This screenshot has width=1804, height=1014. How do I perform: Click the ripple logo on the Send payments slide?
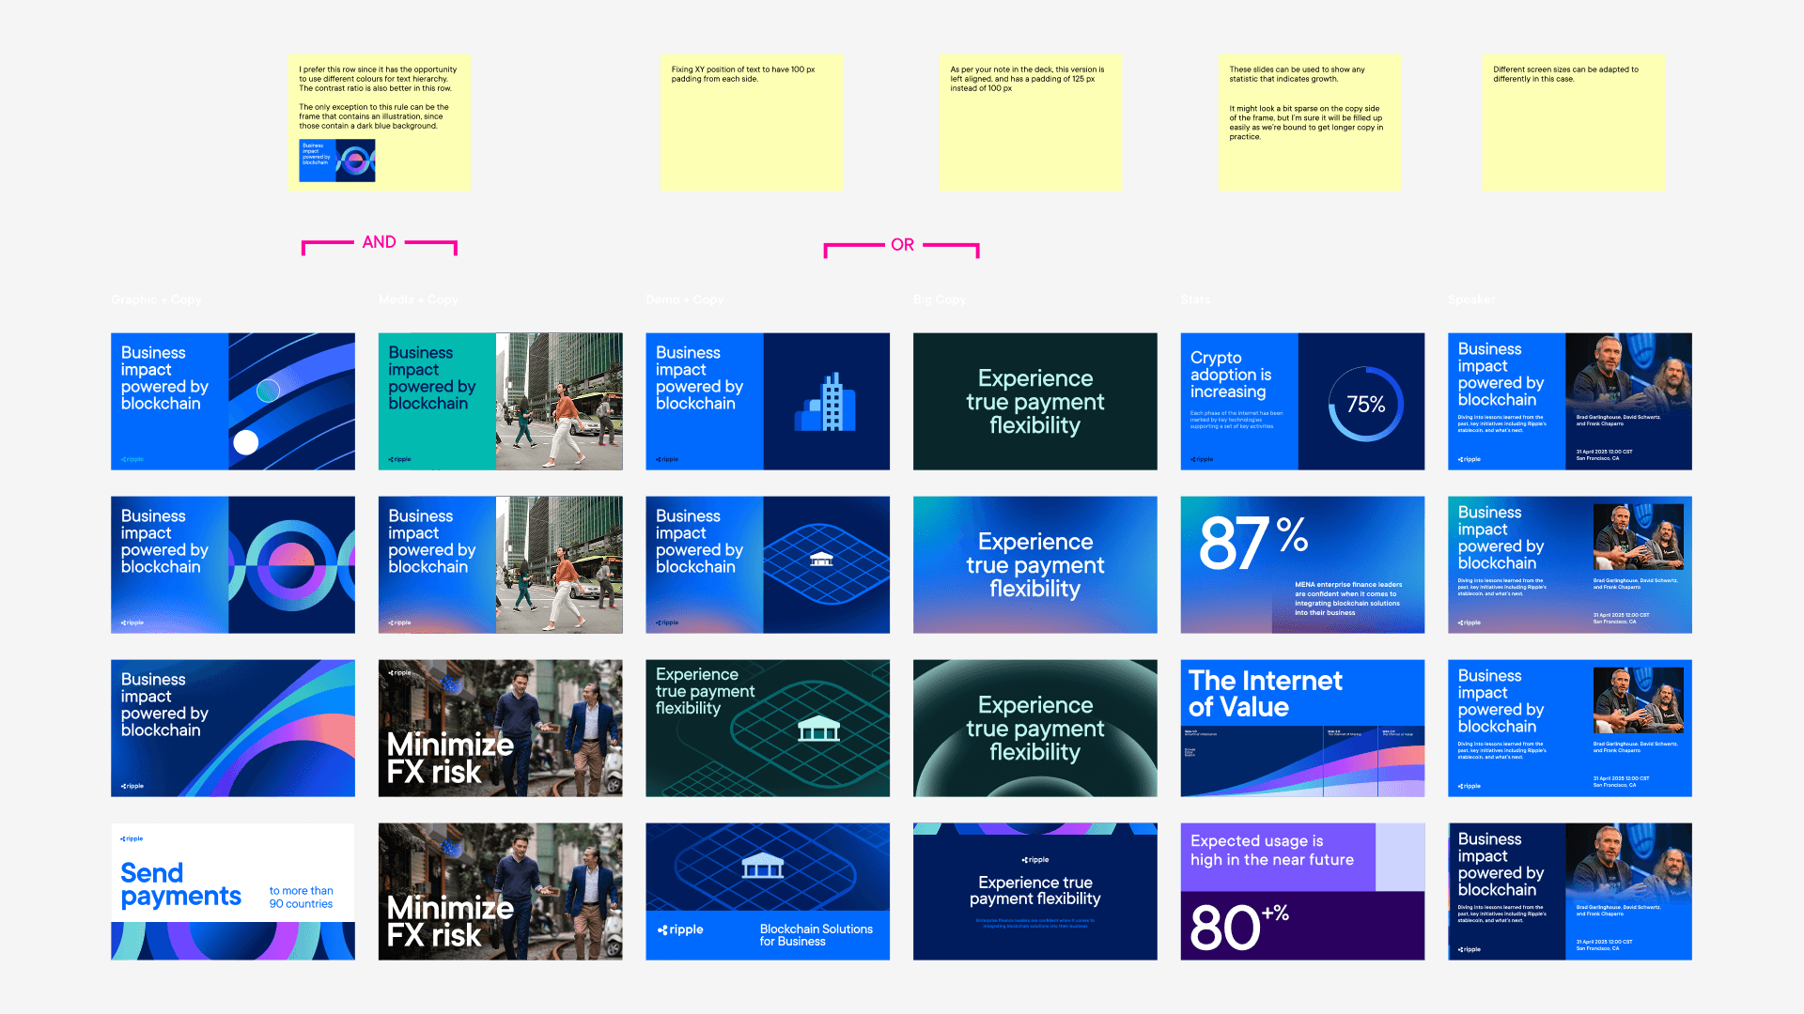tap(132, 837)
